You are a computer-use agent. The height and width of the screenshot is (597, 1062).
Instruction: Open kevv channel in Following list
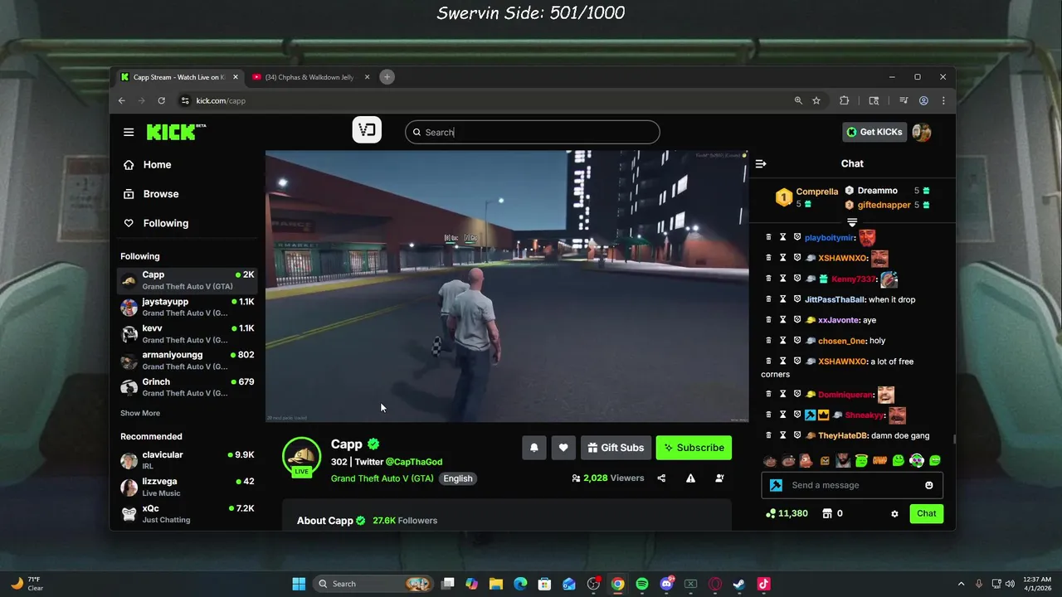(x=188, y=334)
